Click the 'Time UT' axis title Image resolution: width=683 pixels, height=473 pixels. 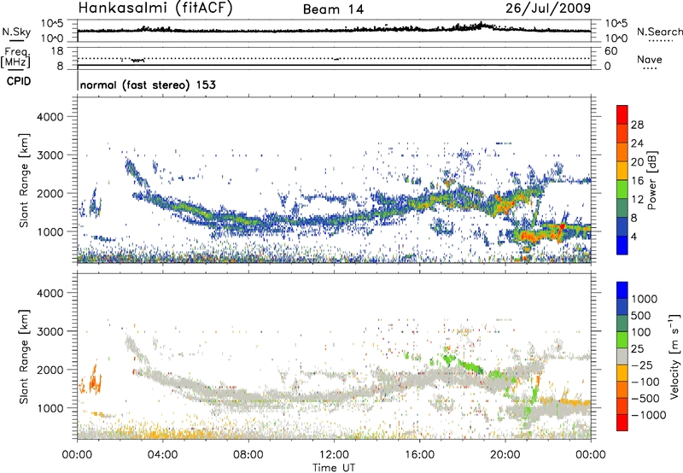coord(334,468)
